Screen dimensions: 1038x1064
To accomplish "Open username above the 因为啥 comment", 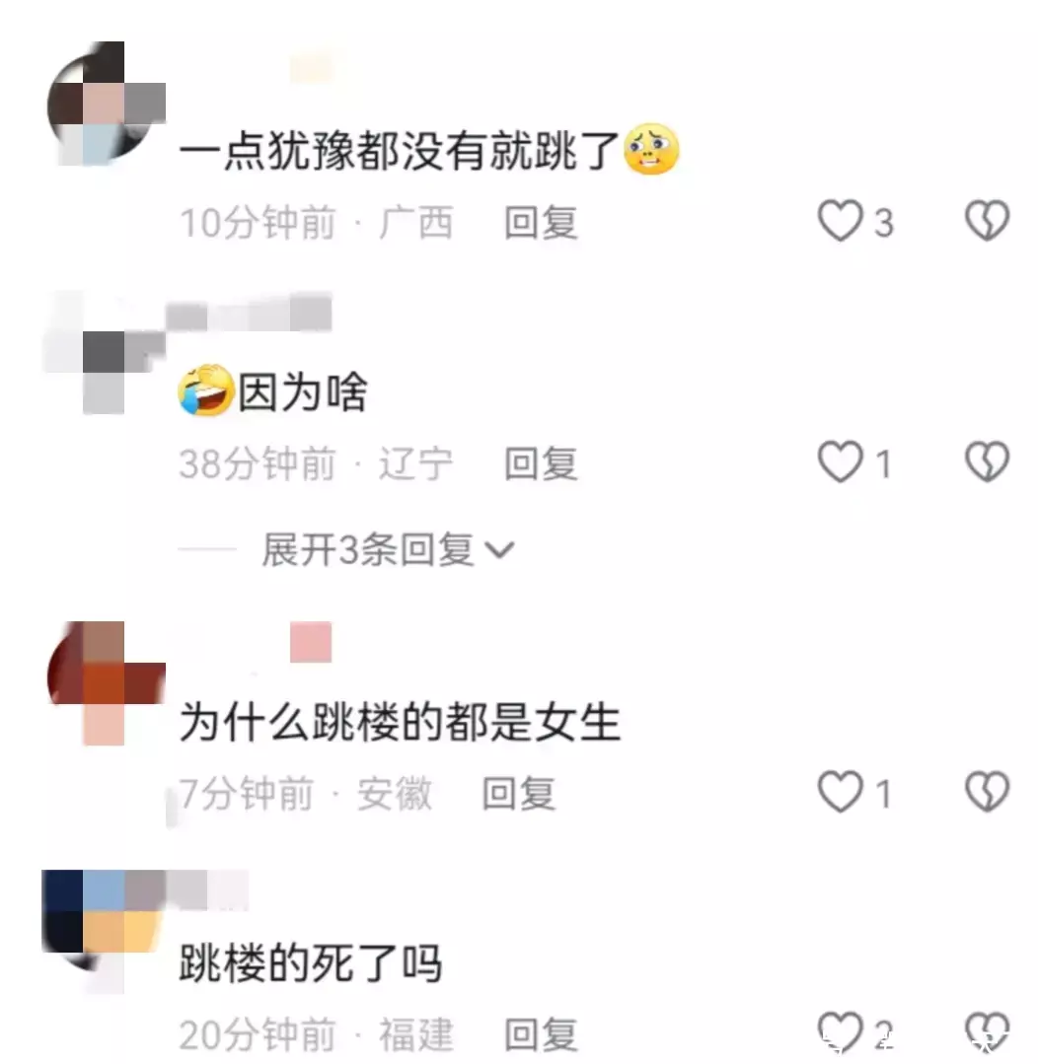I will click(x=250, y=313).
